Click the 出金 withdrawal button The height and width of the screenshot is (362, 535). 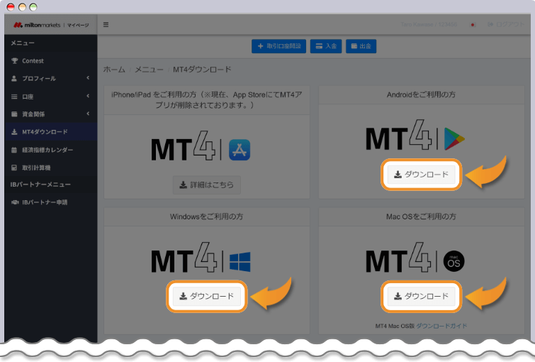click(361, 46)
